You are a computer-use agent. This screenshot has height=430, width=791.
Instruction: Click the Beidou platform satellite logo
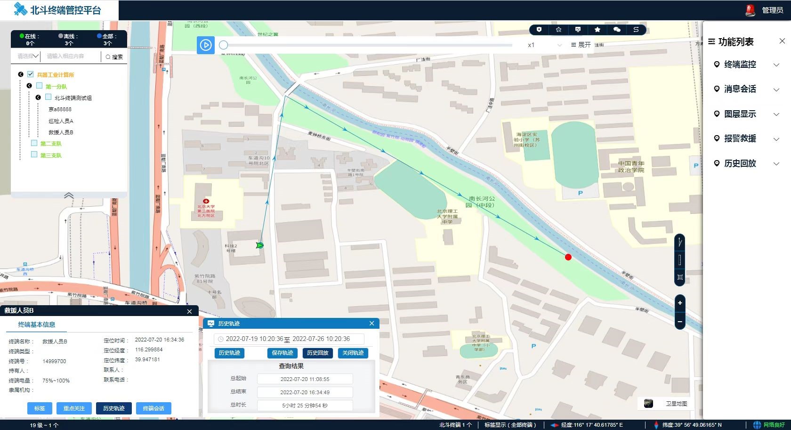coord(20,9)
